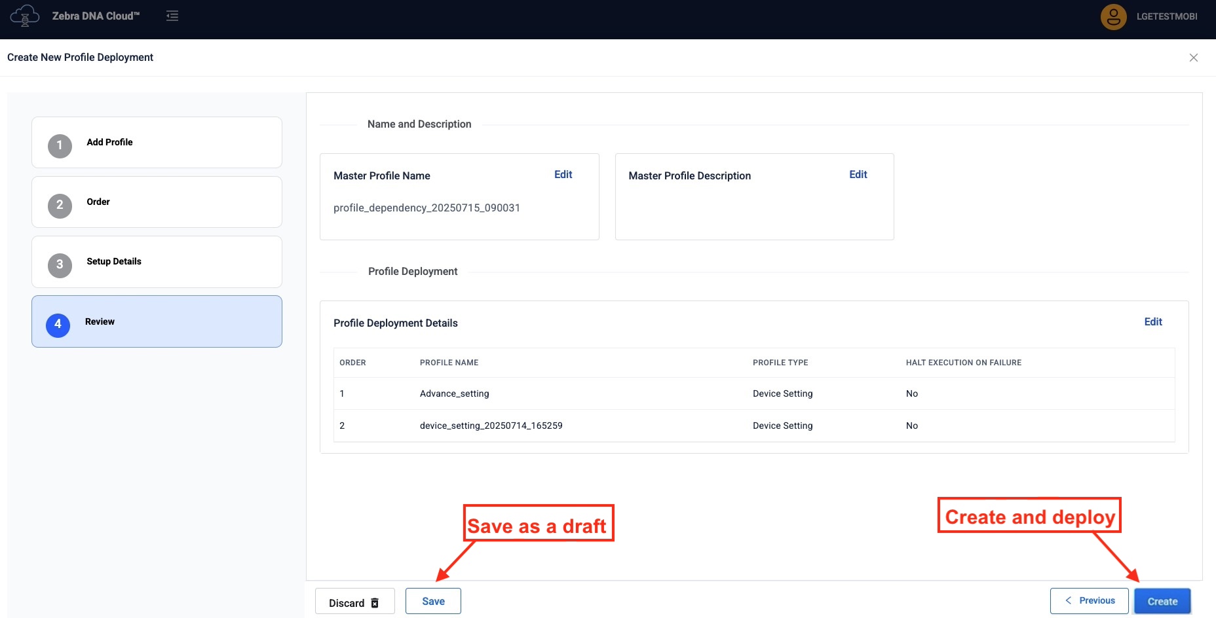The image size is (1216, 618).
Task: Close the Create New Profile Deployment dialog
Action: 1193,58
